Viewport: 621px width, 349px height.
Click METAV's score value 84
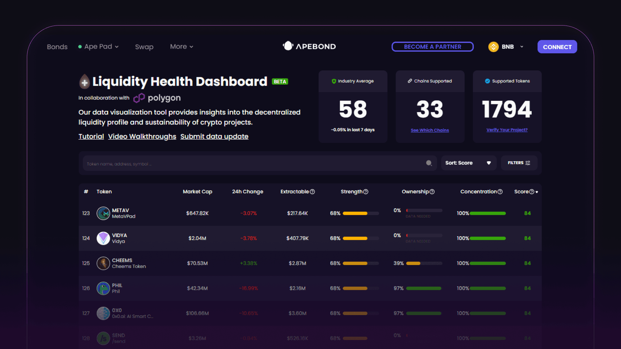528,213
